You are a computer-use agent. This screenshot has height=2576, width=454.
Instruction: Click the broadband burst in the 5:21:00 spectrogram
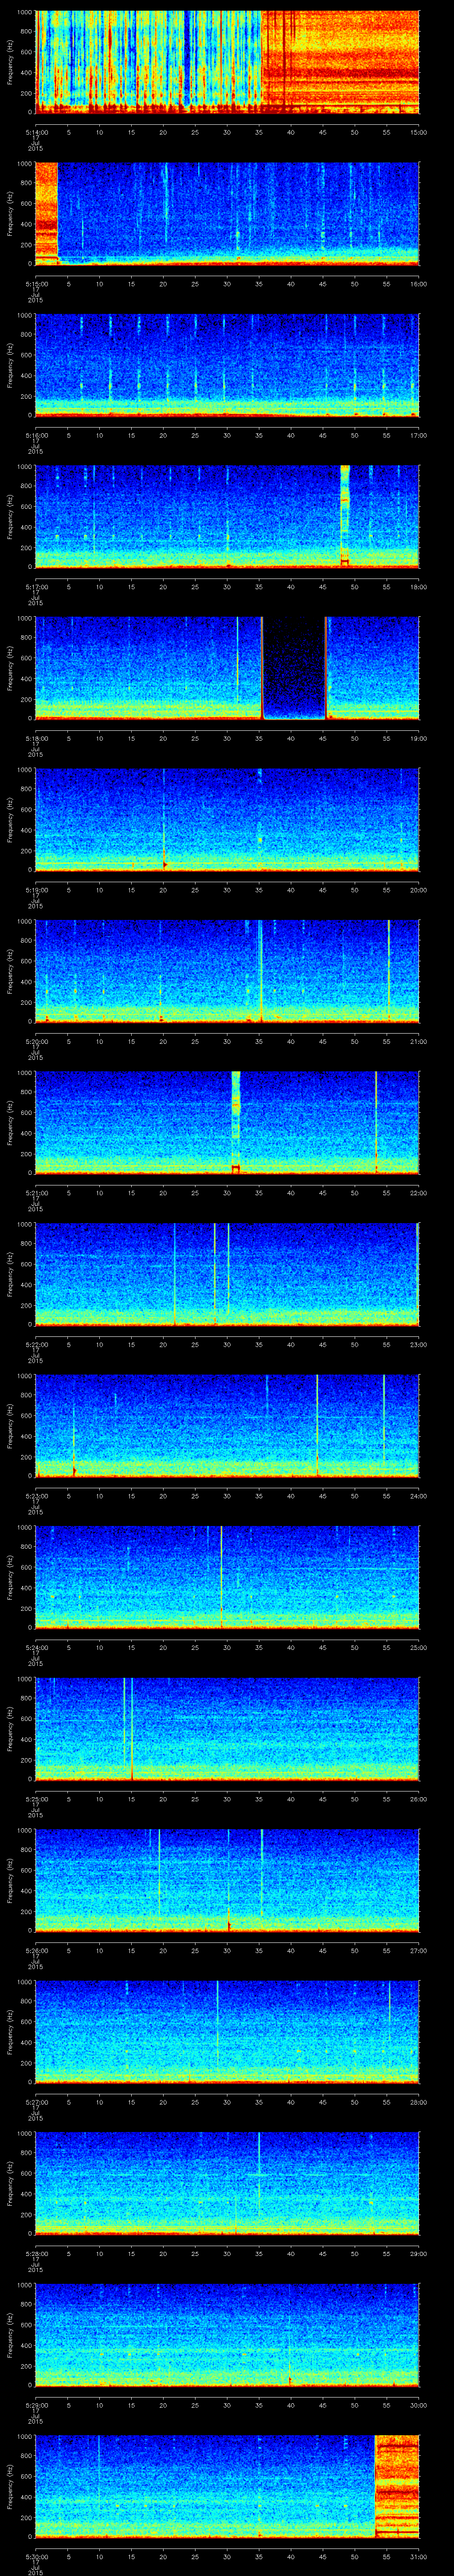pyautogui.click(x=235, y=1122)
